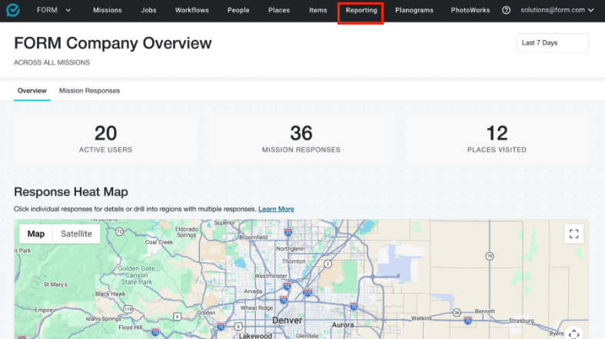Switch to the Mission Responses tab
The image size is (605, 339).
pos(89,91)
